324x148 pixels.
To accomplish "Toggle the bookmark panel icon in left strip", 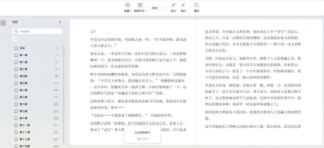I will point(3,23).
